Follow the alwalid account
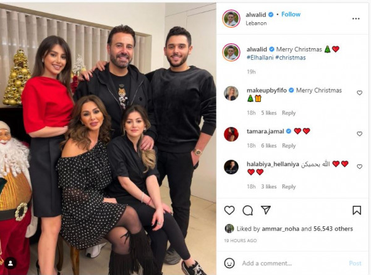The image size is (371, 275). [x=291, y=14]
